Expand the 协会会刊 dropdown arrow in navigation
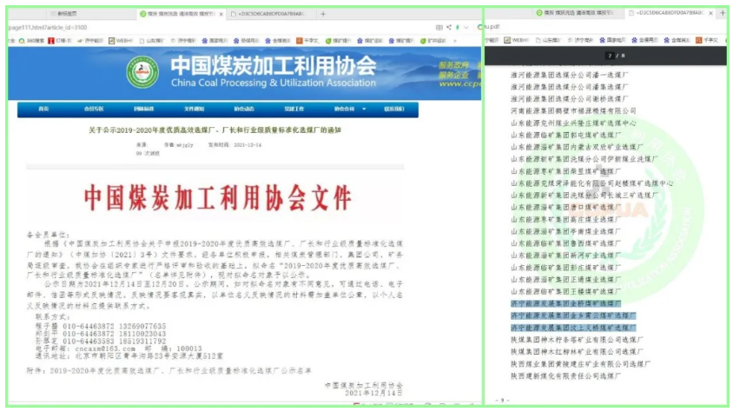This screenshot has height=412, width=733. pos(364,109)
